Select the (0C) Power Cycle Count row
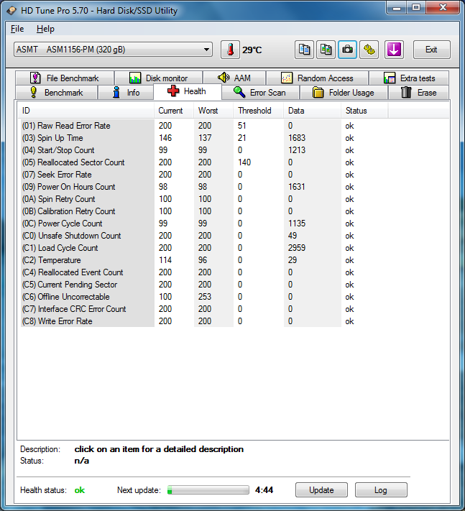This screenshot has width=465, height=511. pos(204,224)
